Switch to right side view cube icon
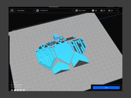 pyautogui.click(x=23, y=90)
